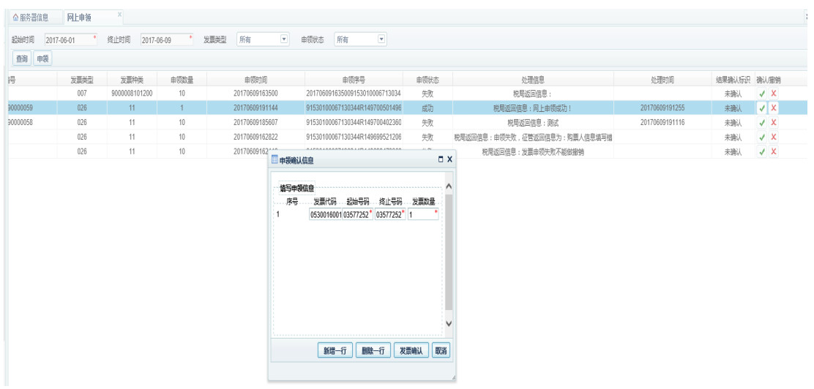
Task: Click the 处理时间 column header
Action: click(662, 80)
